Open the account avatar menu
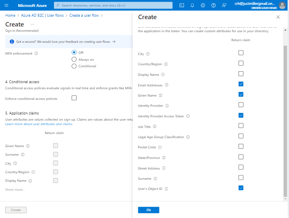 [282, 5]
